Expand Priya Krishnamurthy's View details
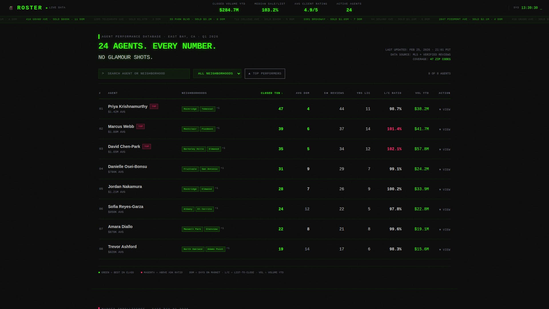Viewport: 549px width, 309px height. 445,110
